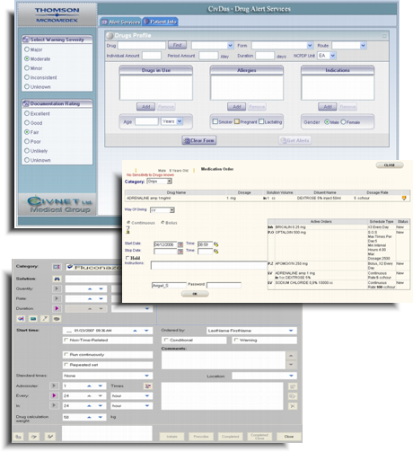Click the Clear Form button
Viewport: 413px width, 452px height.
pos(199,140)
